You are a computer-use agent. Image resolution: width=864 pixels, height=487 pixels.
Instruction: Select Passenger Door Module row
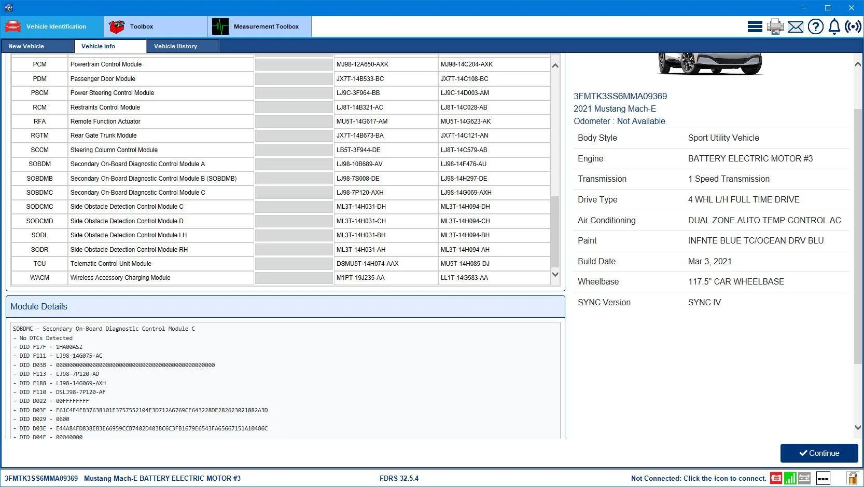281,79
